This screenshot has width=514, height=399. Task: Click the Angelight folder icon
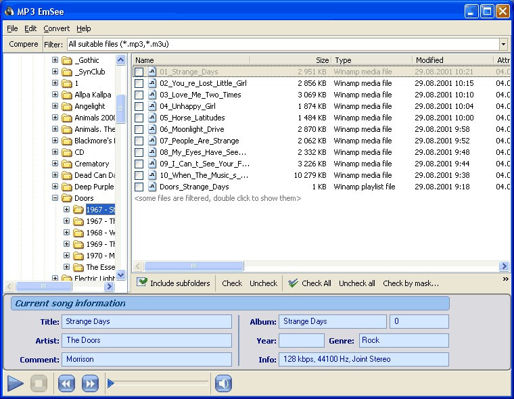coord(67,106)
